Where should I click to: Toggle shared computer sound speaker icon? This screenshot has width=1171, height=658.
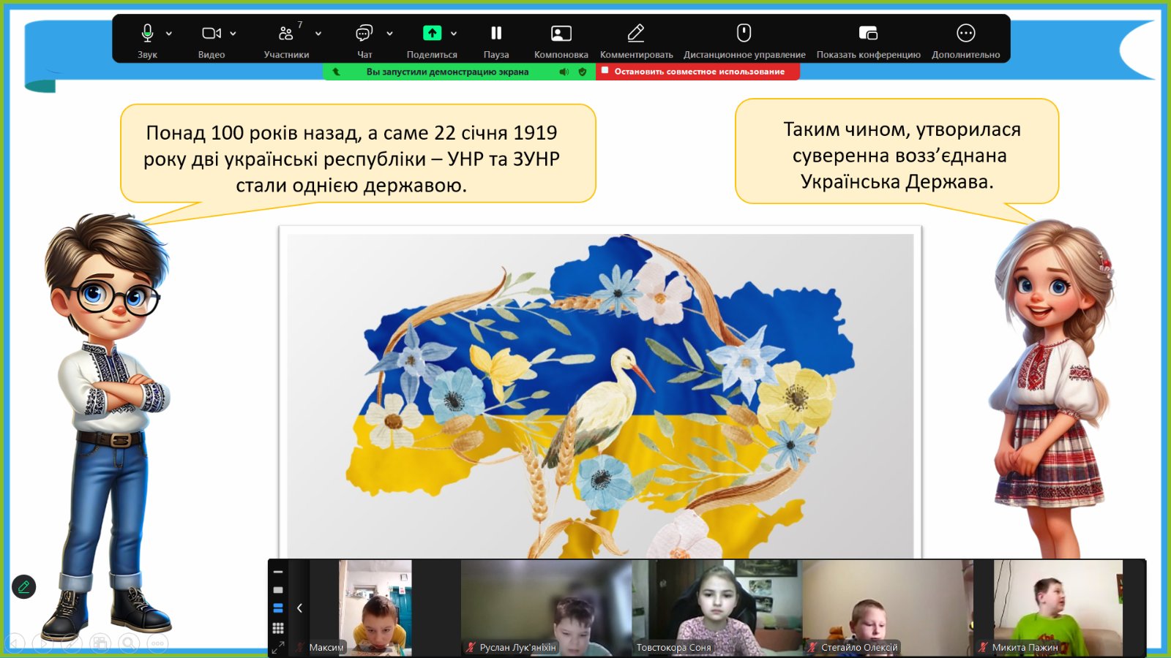click(x=564, y=72)
